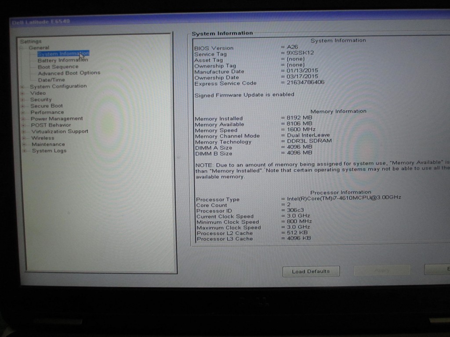Click the Load Defaults button
This screenshot has height=337, width=450.
click(311, 271)
